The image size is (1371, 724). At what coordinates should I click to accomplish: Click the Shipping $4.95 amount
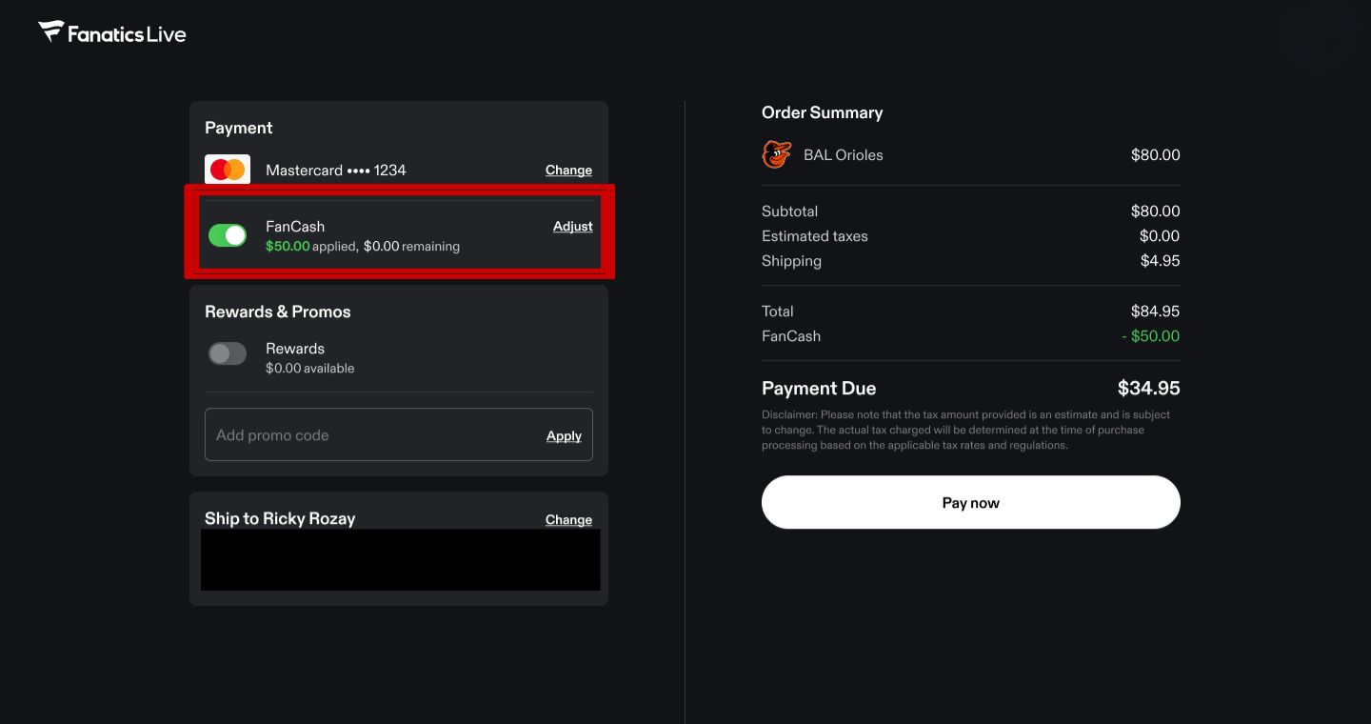point(1161,261)
